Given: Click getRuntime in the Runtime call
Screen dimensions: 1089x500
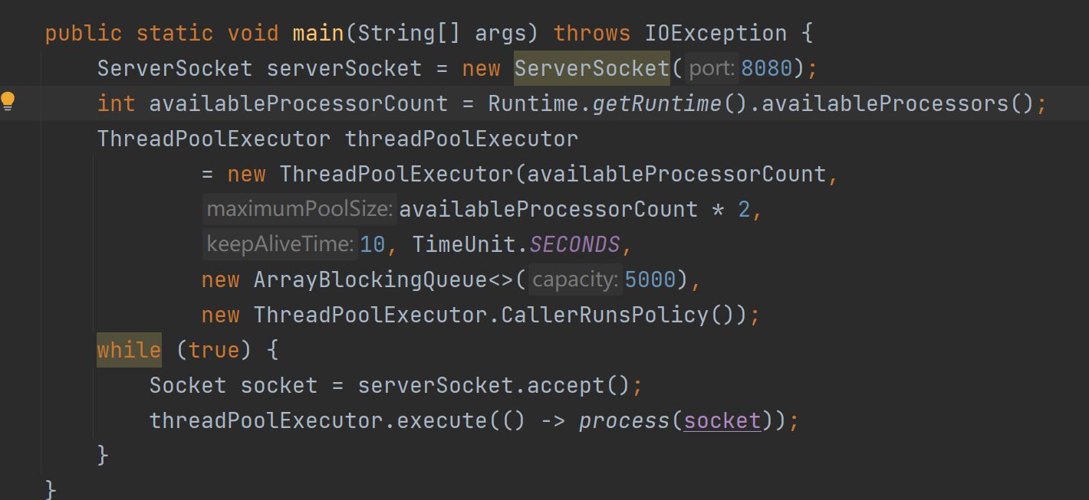Looking at the screenshot, I should 656,103.
